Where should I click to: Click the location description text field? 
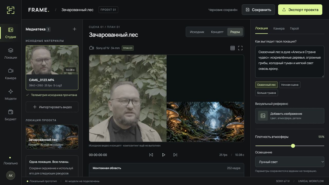pos(290,62)
